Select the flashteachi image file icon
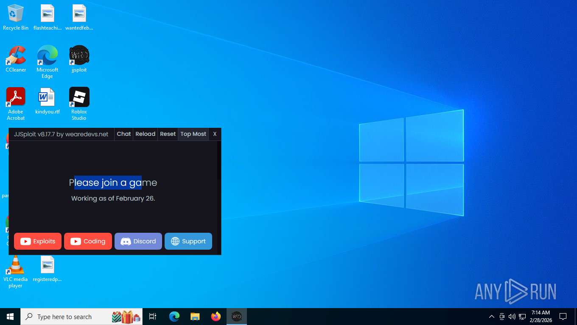The height and width of the screenshot is (325, 577). point(48,18)
